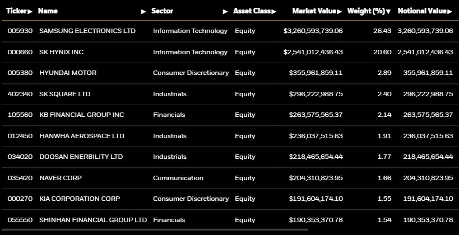The height and width of the screenshot is (235, 459).
Task: Click Hanwha Aerospace Ltd in the Name column
Action: (x=82, y=136)
